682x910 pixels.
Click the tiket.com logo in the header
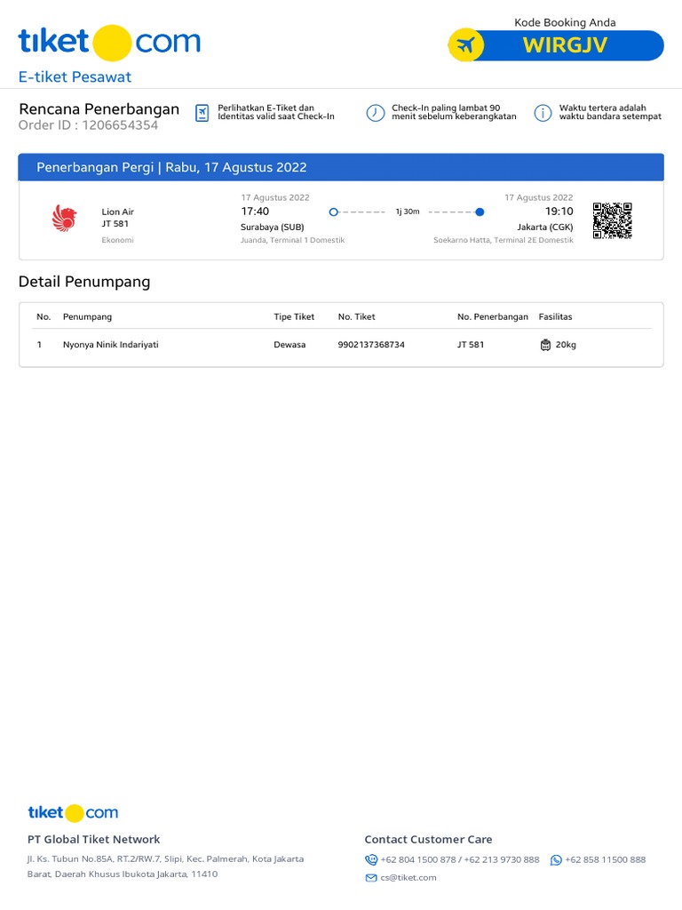pyautogui.click(x=109, y=43)
